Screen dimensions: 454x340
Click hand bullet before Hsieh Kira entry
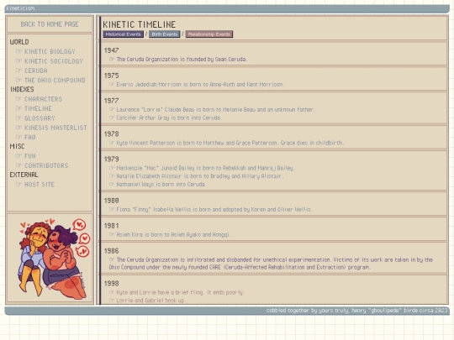tap(112, 234)
